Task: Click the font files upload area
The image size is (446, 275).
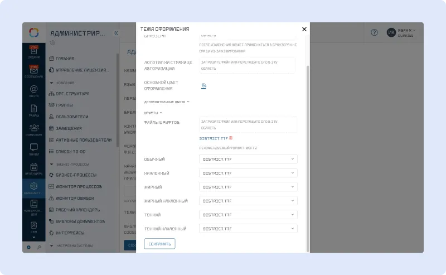Action: (248, 124)
